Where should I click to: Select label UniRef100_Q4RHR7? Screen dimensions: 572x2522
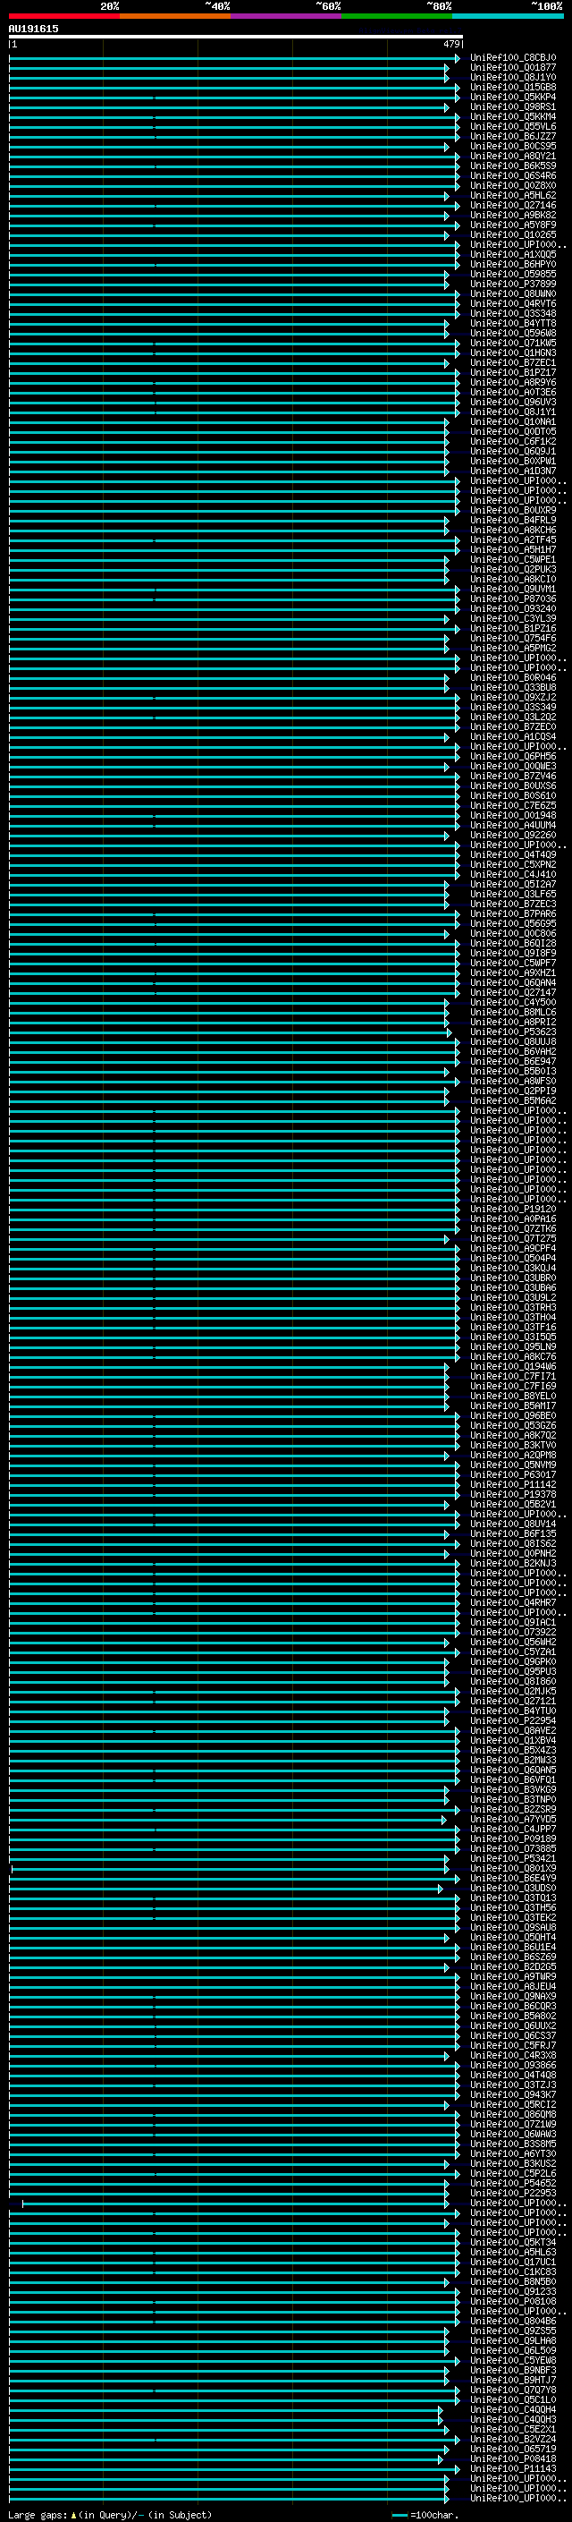(x=513, y=1604)
